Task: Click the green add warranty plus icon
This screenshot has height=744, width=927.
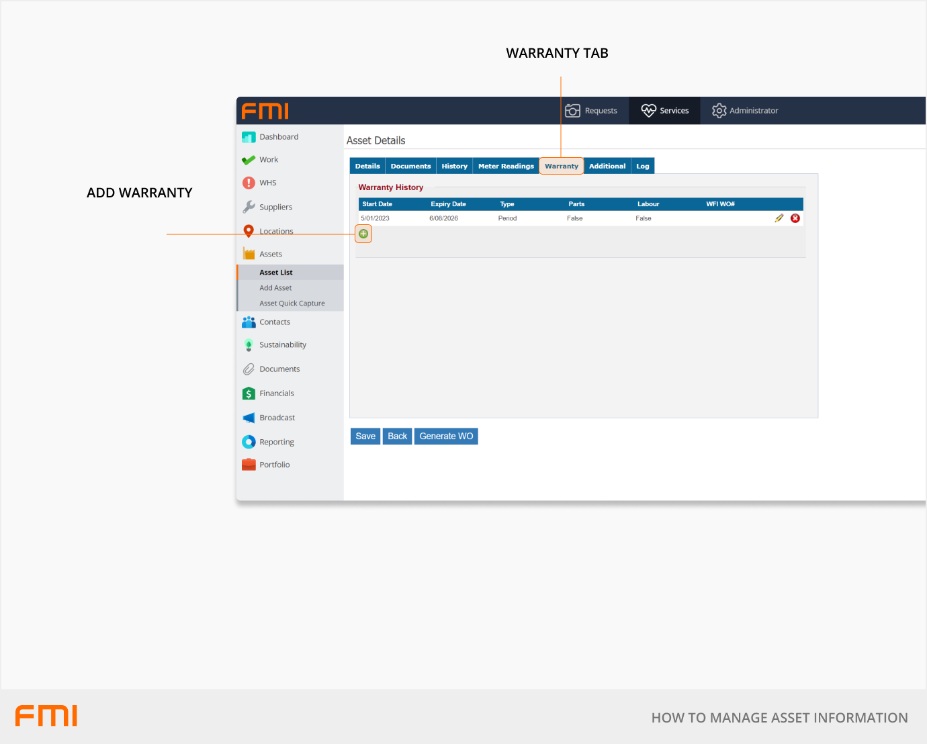Action: click(363, 234)
